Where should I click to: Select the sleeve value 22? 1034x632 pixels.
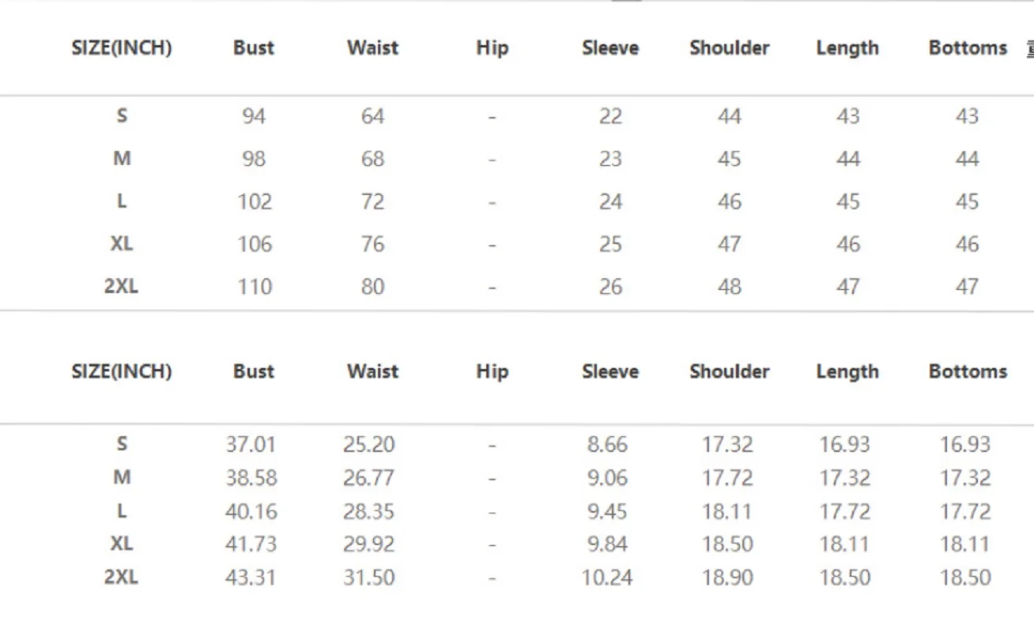610,117
